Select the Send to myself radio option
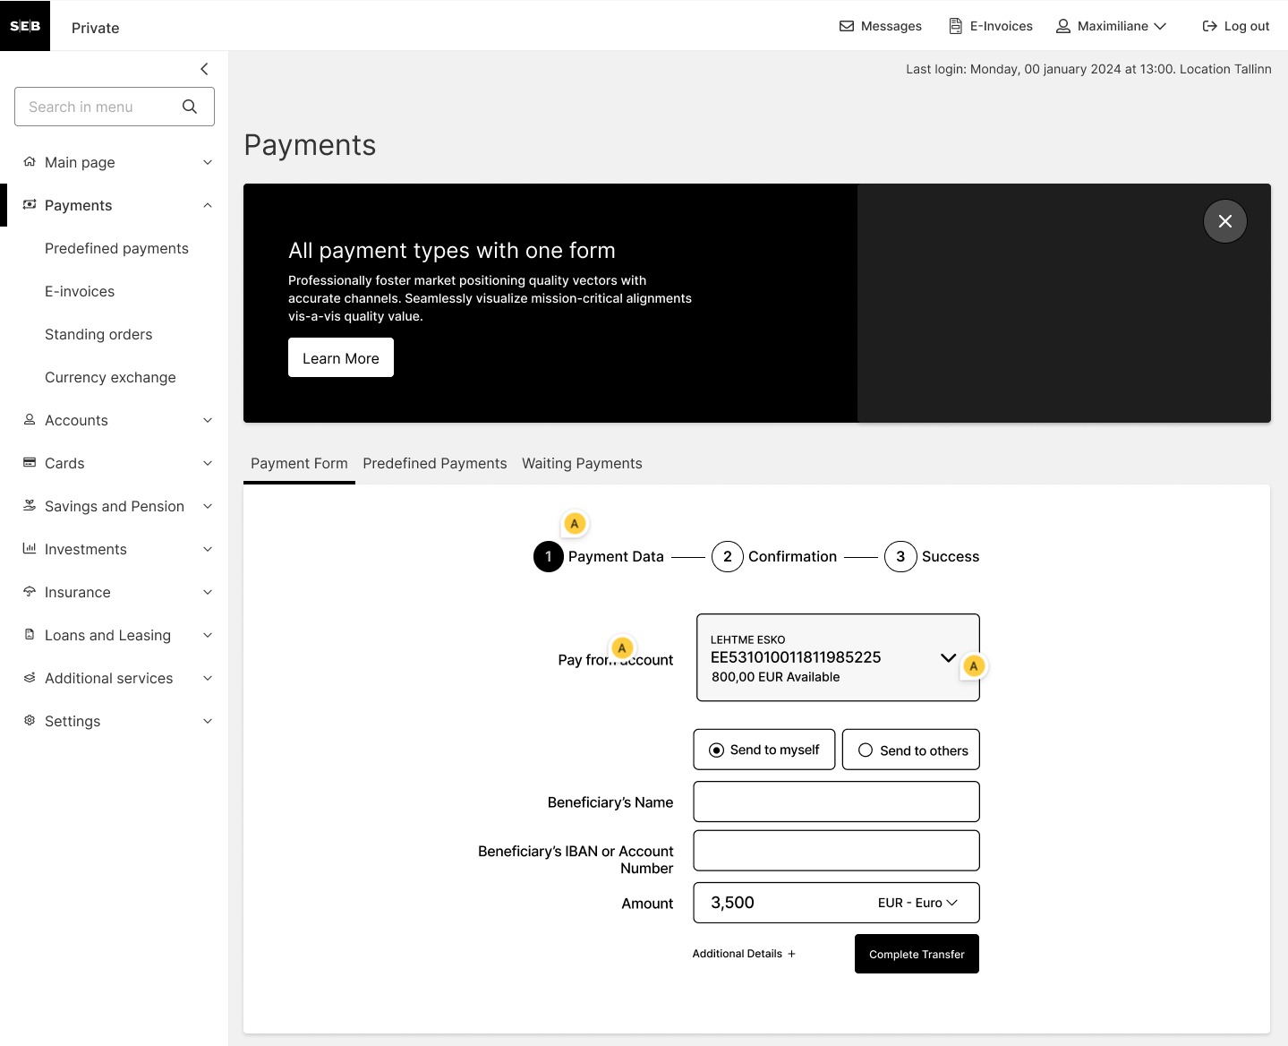 pos(764,750)
